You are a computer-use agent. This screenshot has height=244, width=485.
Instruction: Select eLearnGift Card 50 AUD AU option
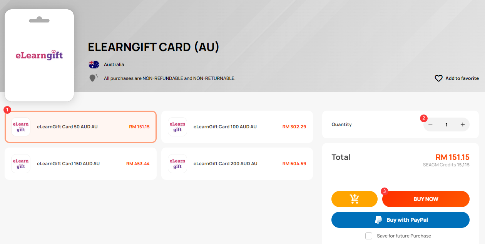tap(80, 127)
